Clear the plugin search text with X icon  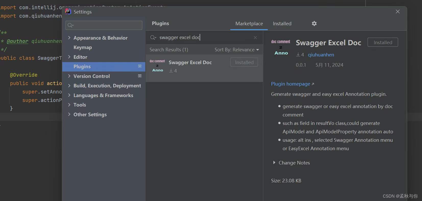coord(255,38)
